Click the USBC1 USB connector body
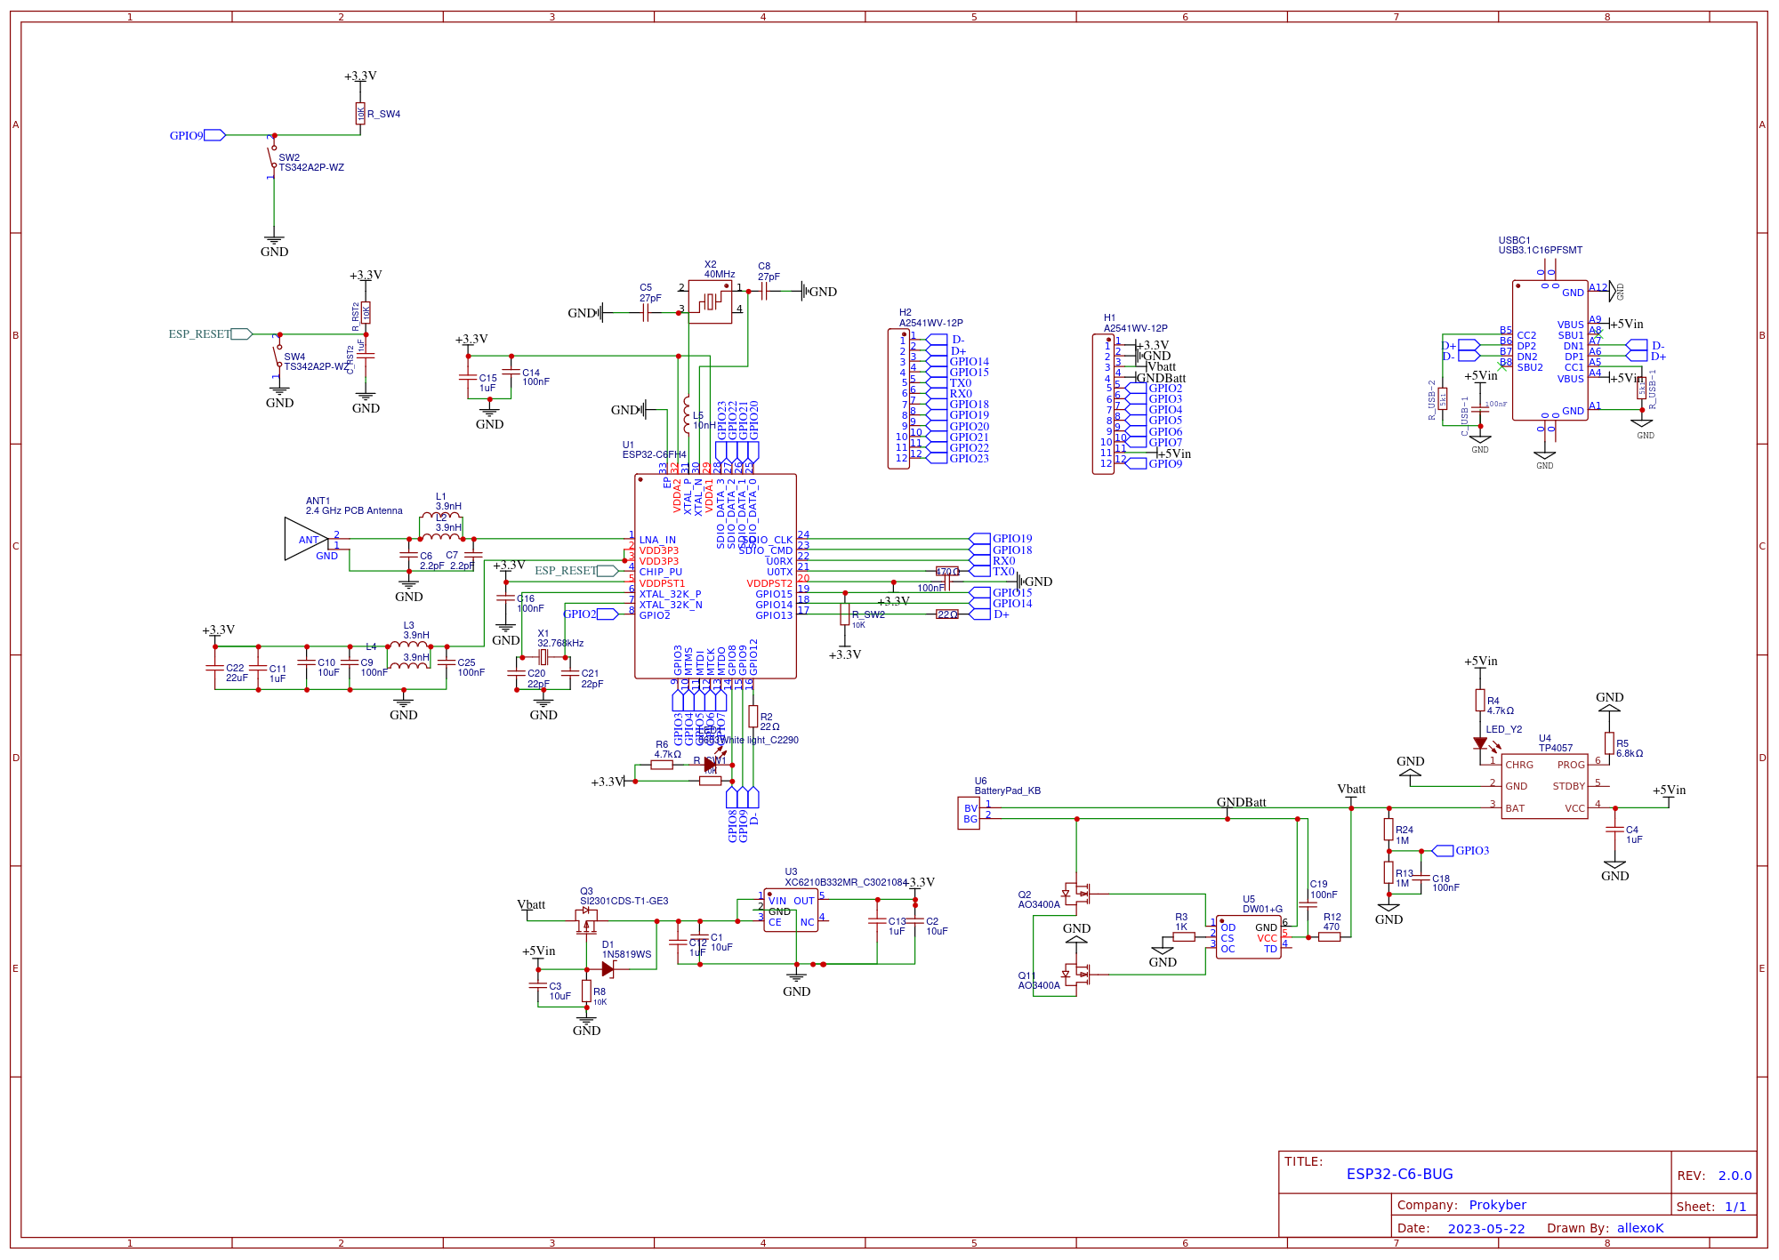This screenshot has height=1260, width=1779. (1550, 350)
